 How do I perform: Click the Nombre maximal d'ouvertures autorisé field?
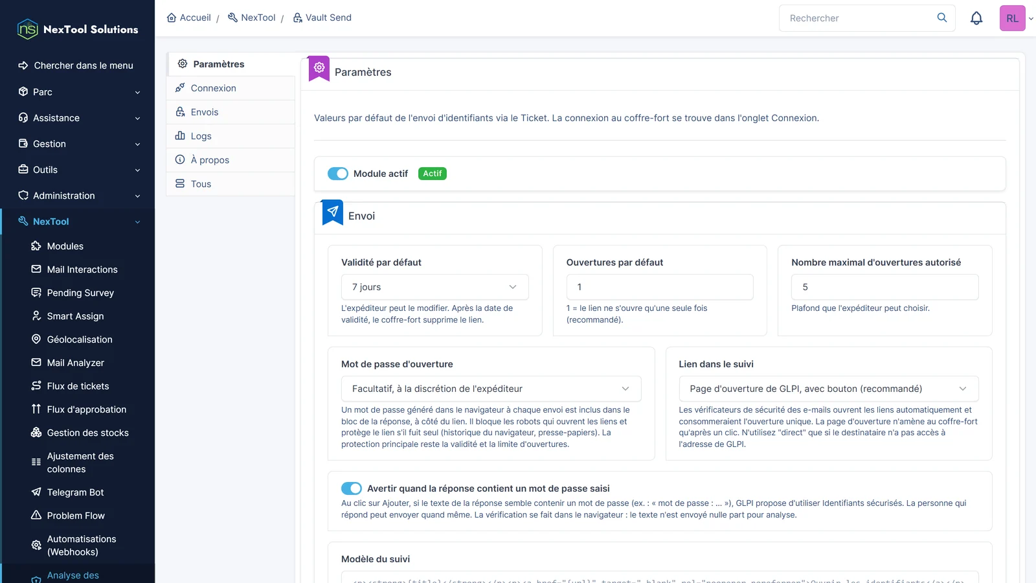[884, 287]
